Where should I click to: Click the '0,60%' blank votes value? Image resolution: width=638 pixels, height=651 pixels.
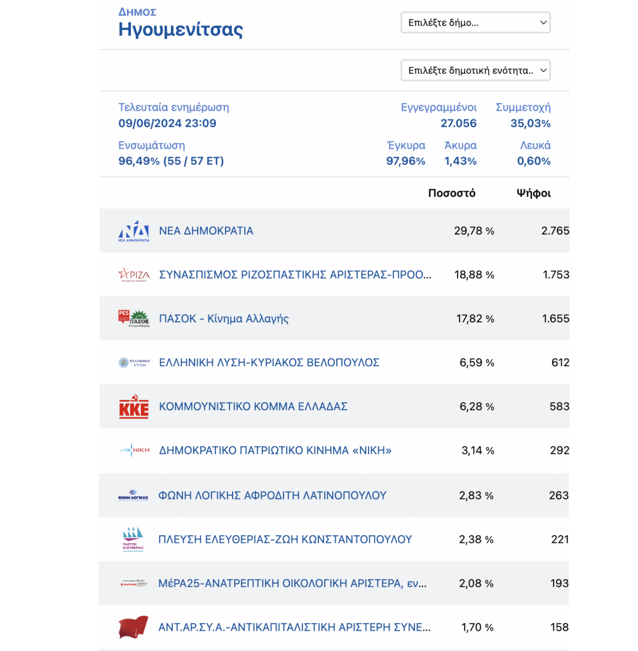click(533, 161)
